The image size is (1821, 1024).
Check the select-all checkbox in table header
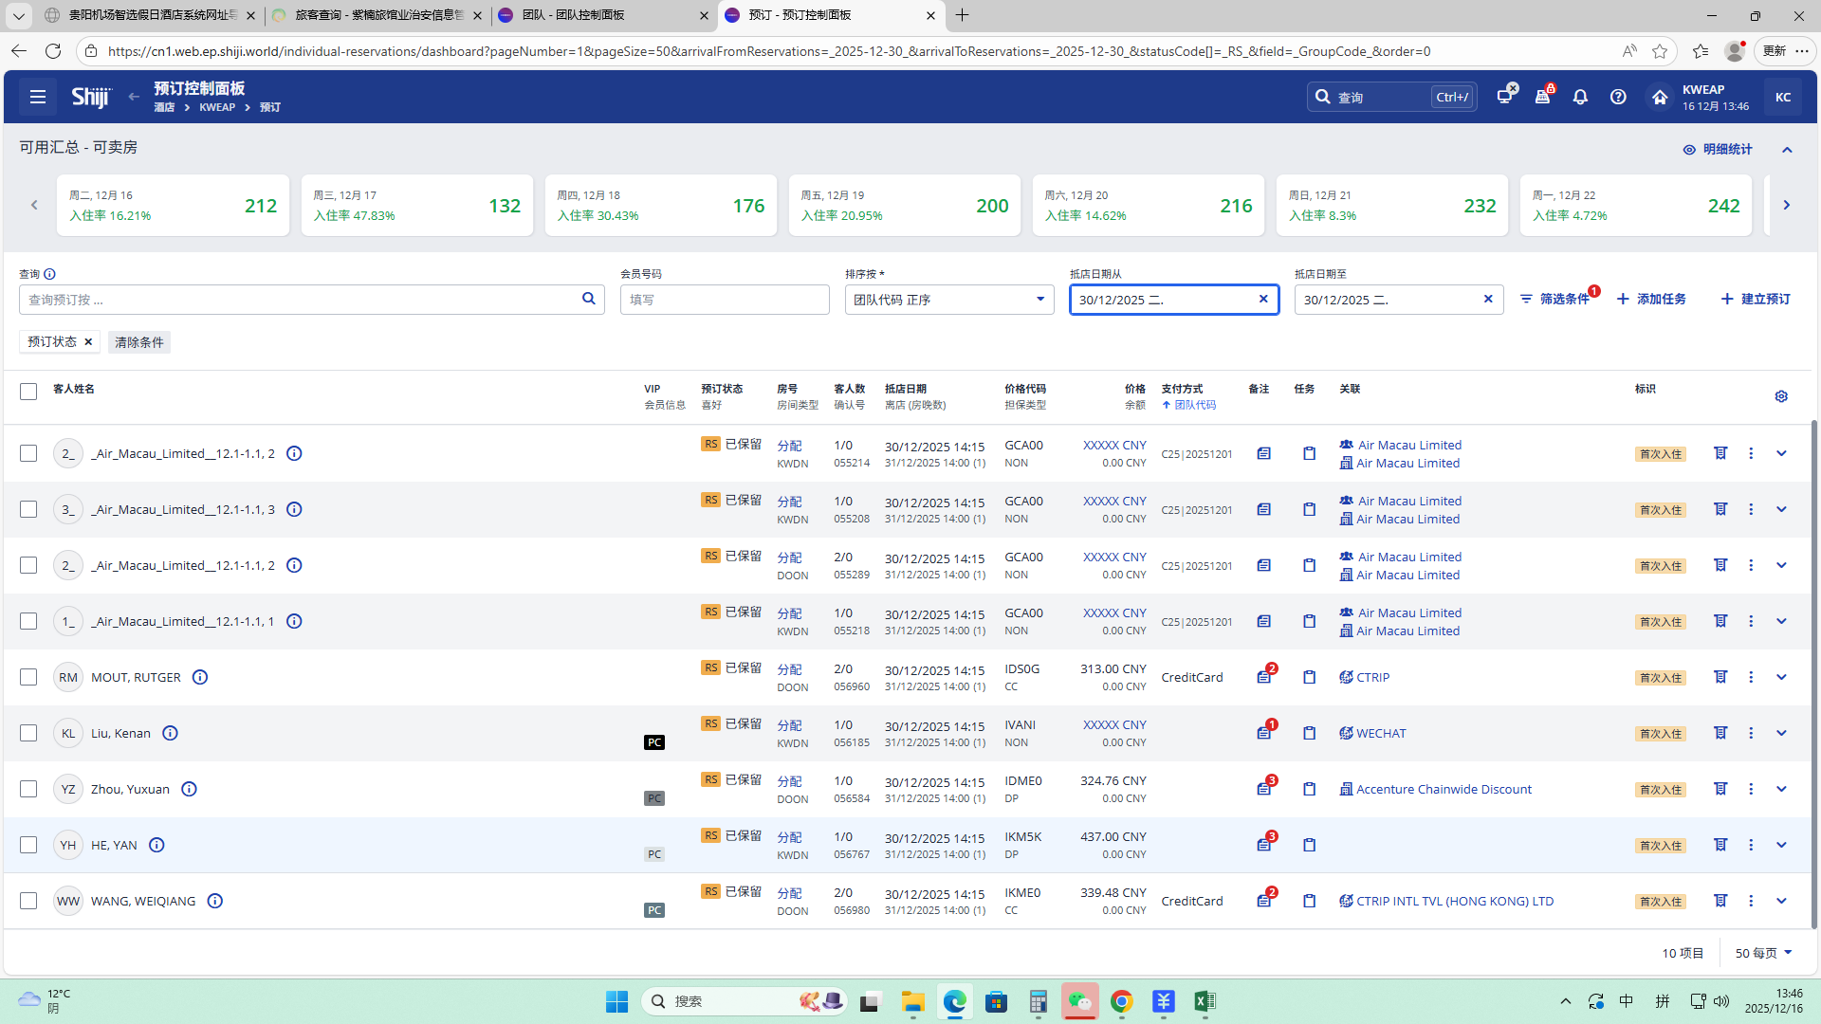pos(28,392)
